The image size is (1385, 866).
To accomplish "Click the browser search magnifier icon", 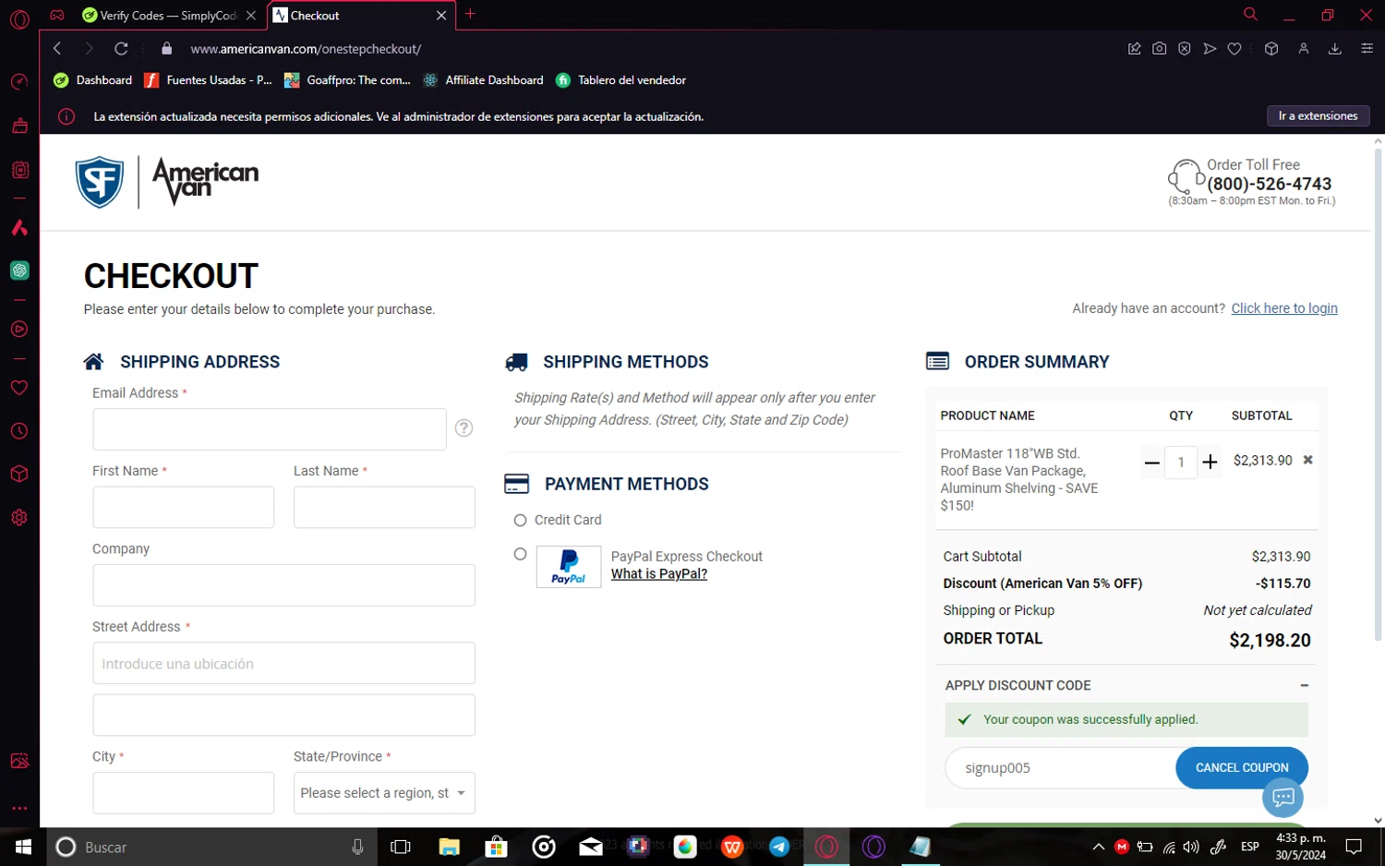I will tap(1250, 14).
